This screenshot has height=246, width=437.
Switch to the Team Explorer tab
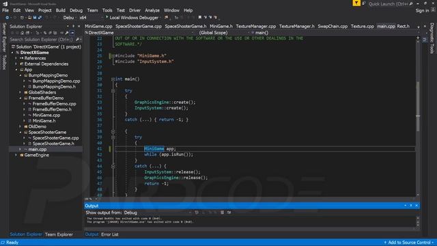59,234
